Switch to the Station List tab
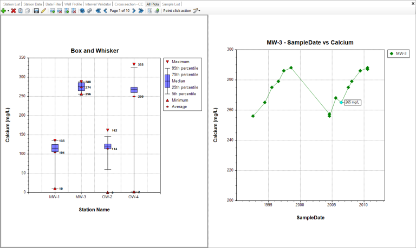This screenshot has width=416, height=248. click(12, 4)
